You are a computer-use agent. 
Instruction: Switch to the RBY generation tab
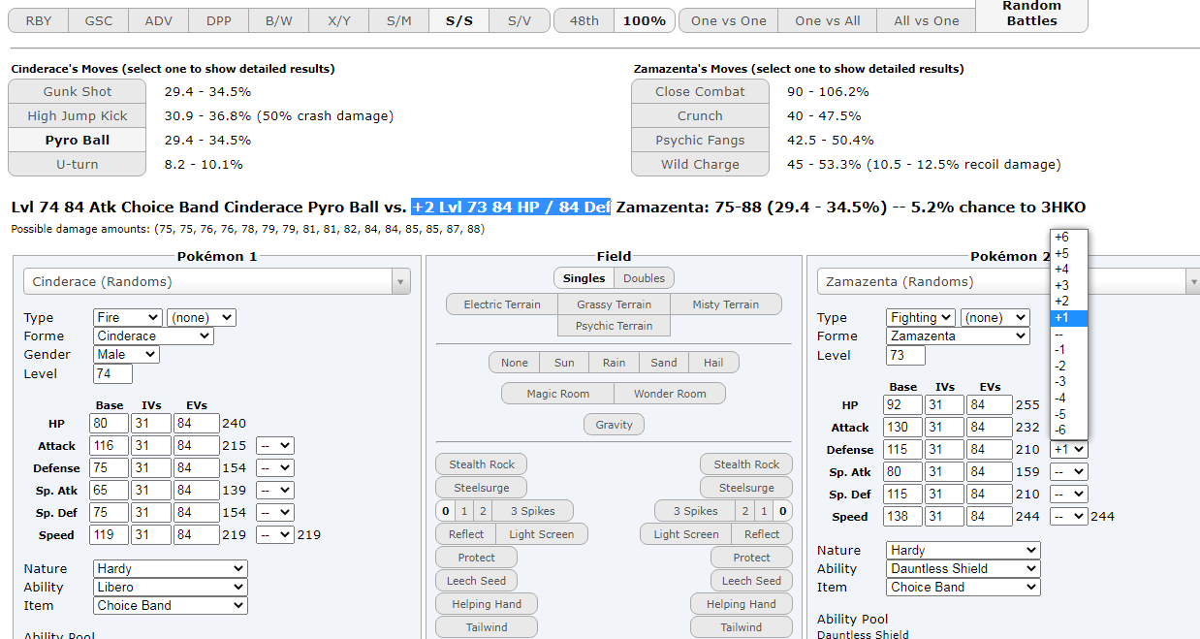point(39,20)
